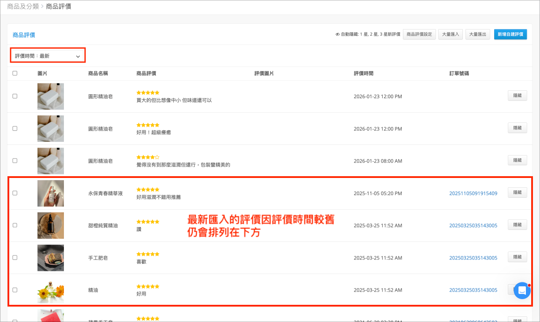Screen dimensions: 540x322
Task: Select the 精油 row checkbox
Action: pyautogui.click(x=15, y=290)
